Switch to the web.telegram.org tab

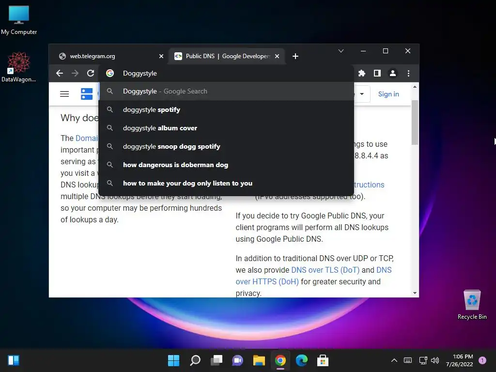(109, 56)
